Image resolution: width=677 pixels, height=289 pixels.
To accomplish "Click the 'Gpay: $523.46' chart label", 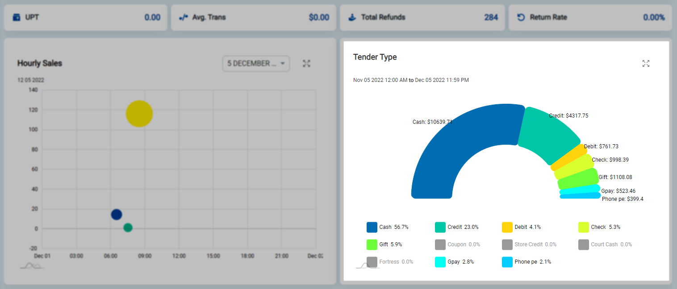I will pyautogui.click(x=618, y=191).
